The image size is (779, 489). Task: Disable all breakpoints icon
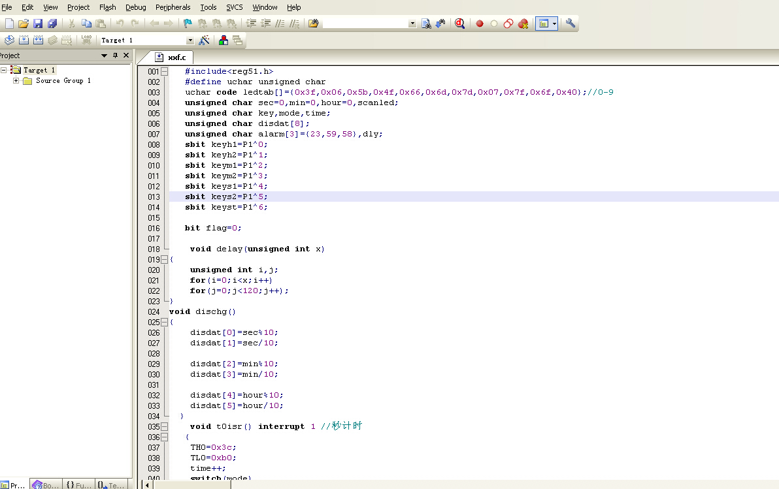508,24
